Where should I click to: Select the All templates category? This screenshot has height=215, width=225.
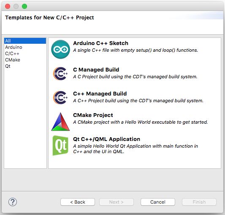25,41
